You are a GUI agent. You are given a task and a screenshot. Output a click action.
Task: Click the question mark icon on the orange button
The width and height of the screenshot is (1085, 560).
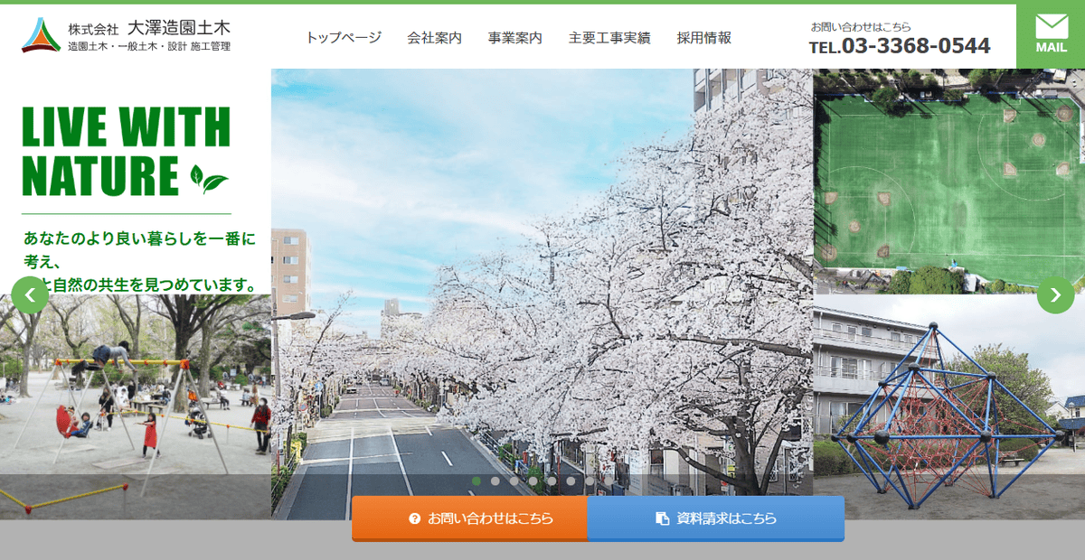click(413, 518)
